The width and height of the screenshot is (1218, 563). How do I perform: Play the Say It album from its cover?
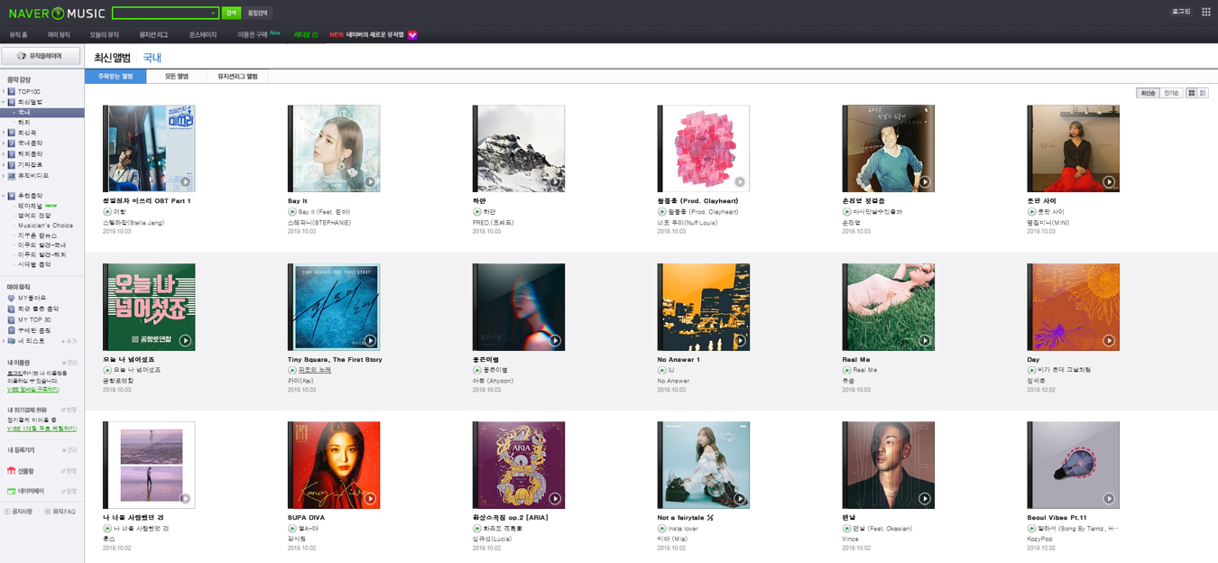coord(370,182)
